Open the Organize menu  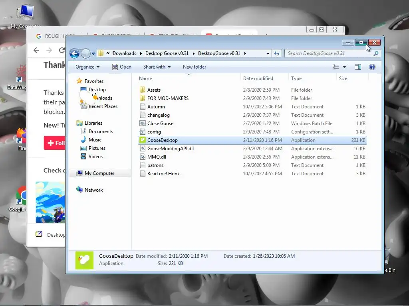pyautogui.click(x=87, y=67)
